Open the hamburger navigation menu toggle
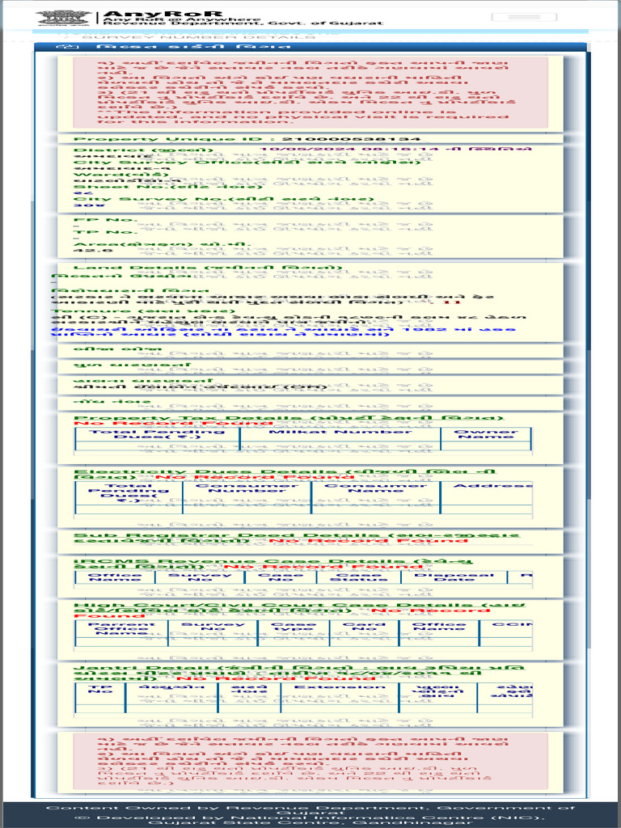 [524, 17]
